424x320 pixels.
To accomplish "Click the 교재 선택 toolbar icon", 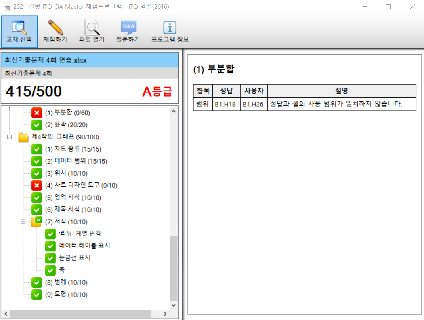I will [19, 27].
